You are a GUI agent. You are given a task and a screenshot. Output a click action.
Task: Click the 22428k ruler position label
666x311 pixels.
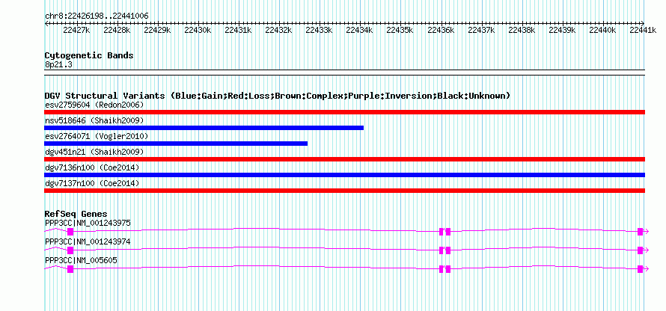pos(117,30)
